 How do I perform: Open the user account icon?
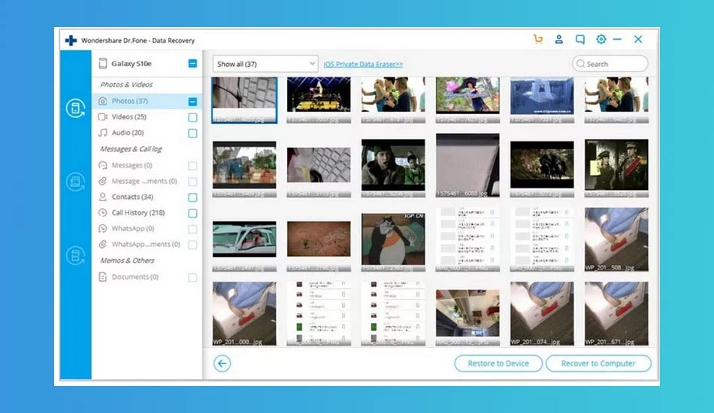click(558, 40)
